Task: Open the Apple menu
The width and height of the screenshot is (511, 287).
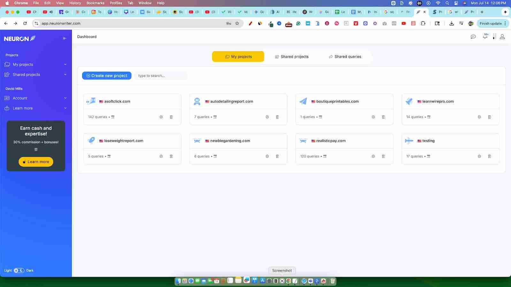Action: (x=7, y=3)
